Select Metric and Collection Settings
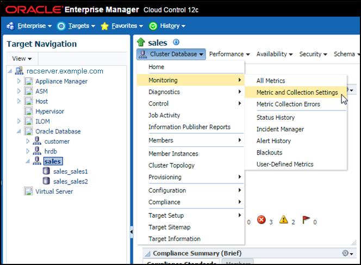This screenshot has width=361, height=265. coord(296,93)
